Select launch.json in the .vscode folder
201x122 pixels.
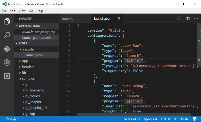click(x=34, y=55)
